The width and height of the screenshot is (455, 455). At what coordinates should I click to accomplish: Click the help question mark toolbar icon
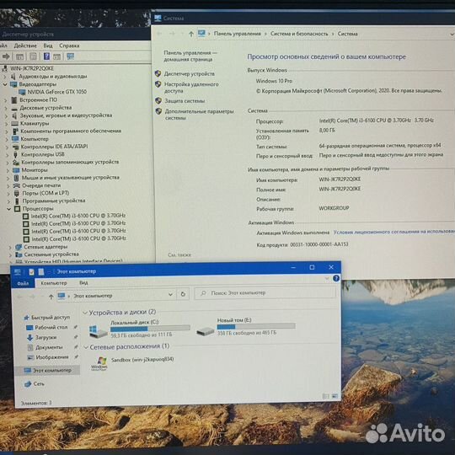tap(46, 56)
